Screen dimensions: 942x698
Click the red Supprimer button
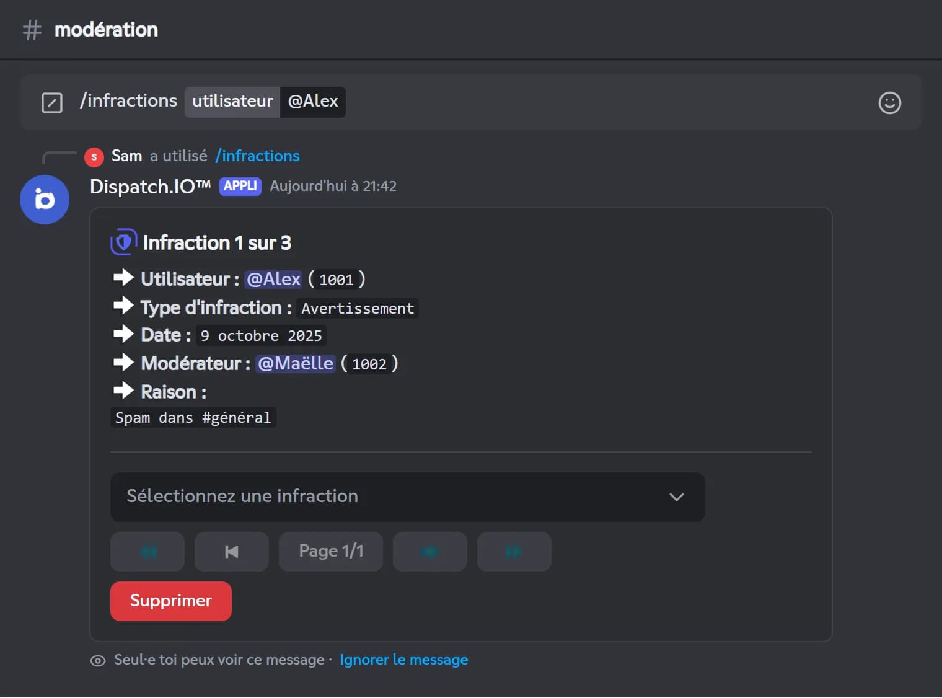(171, 601)
